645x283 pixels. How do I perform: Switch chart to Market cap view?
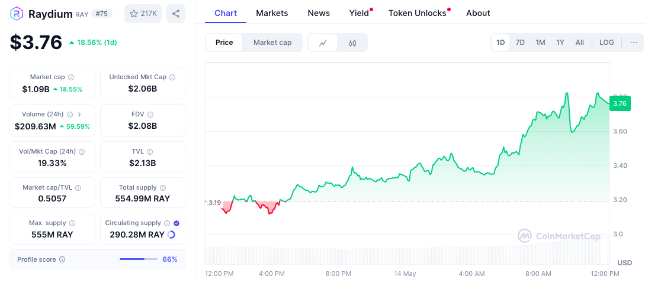pos(272,43)
